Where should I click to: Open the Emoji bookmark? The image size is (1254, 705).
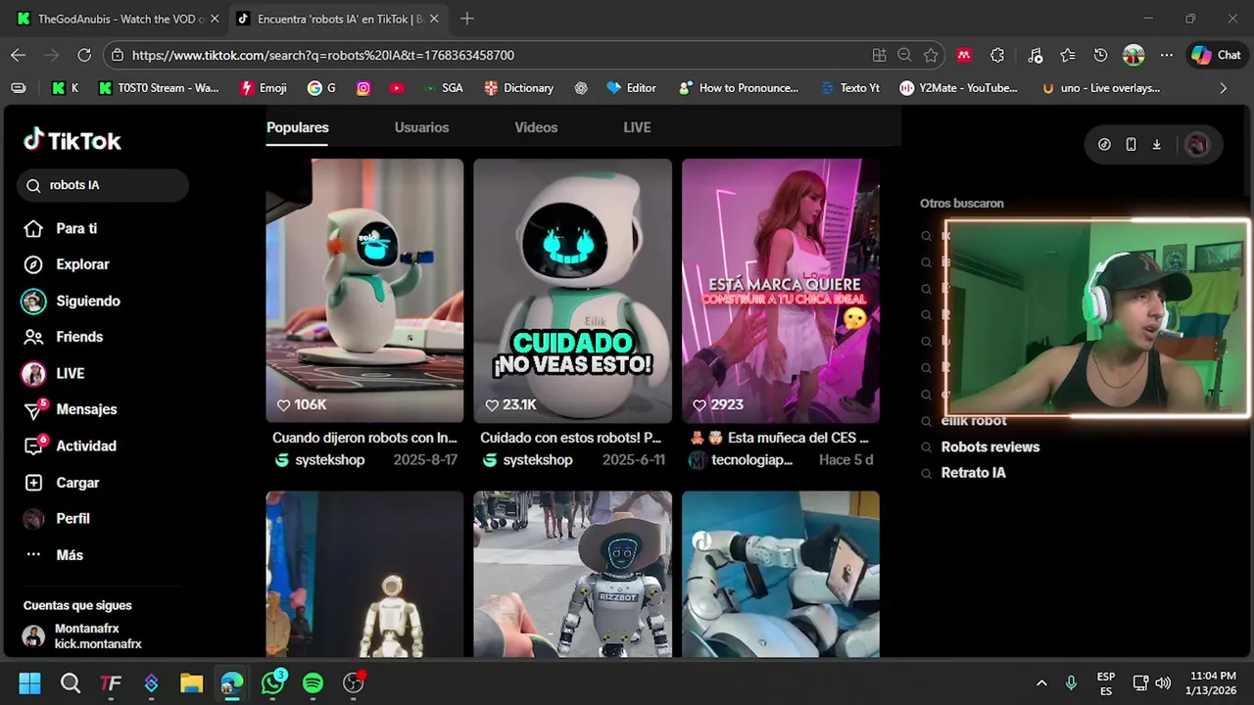(x=264, y=88)
